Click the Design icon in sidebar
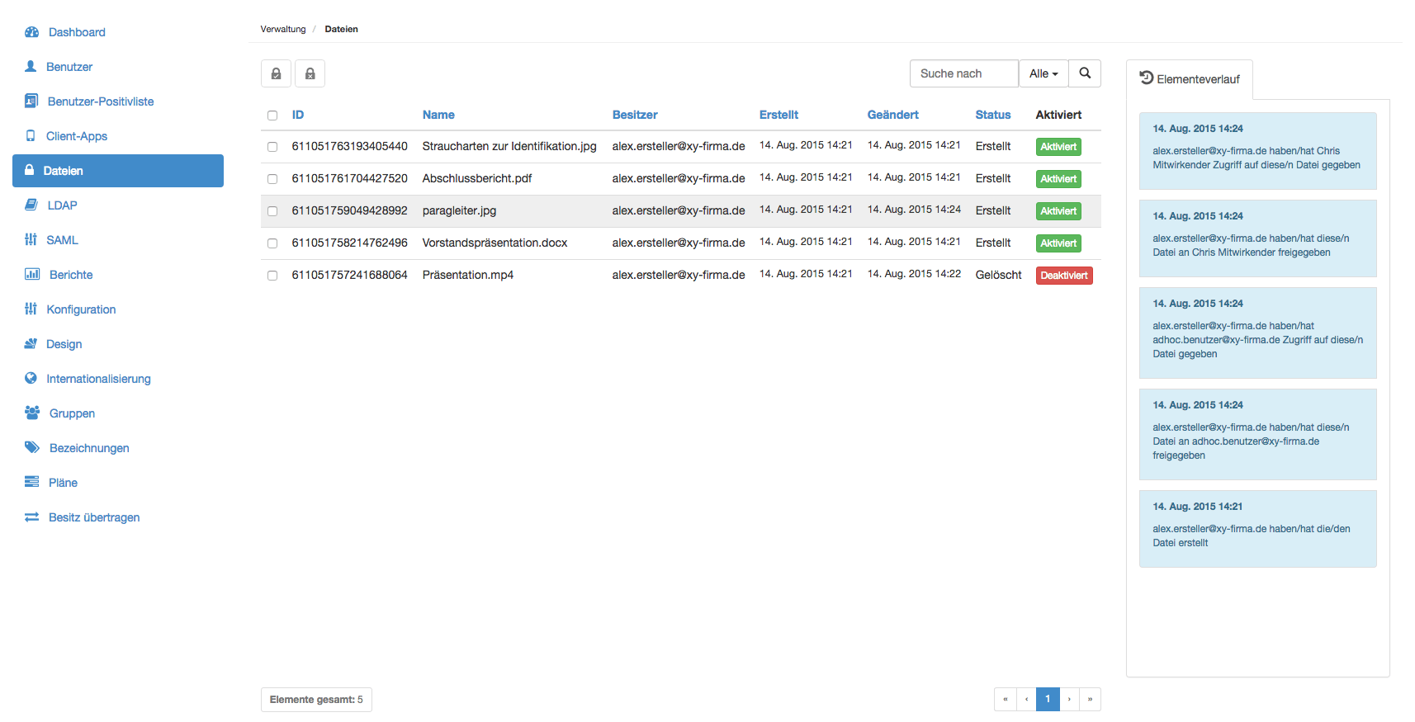 (31, 343)
